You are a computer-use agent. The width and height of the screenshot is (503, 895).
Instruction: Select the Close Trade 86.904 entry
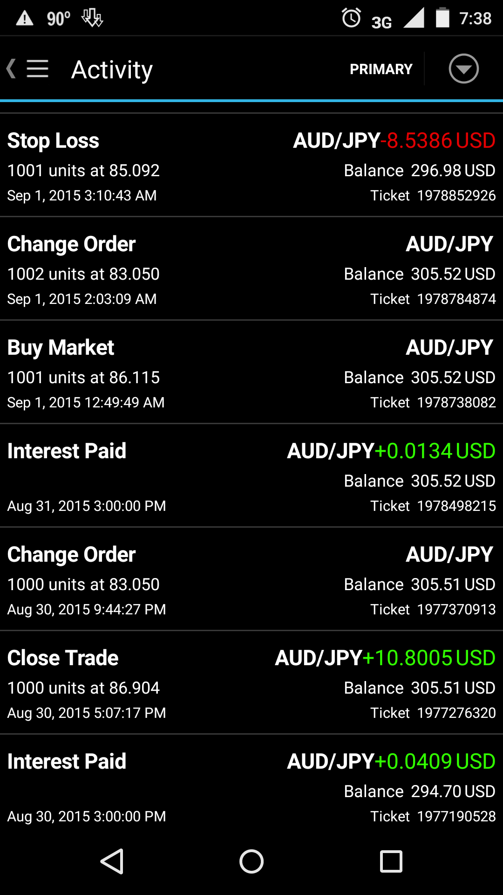point(251,683)
